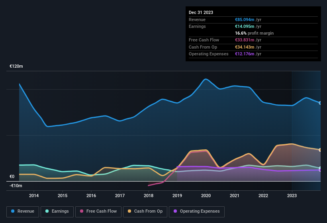Image resolution: width=327 pixels, height=223 pixels.
Task: Toggle the Revenue series in the legend
Action: tap(23, 211)
